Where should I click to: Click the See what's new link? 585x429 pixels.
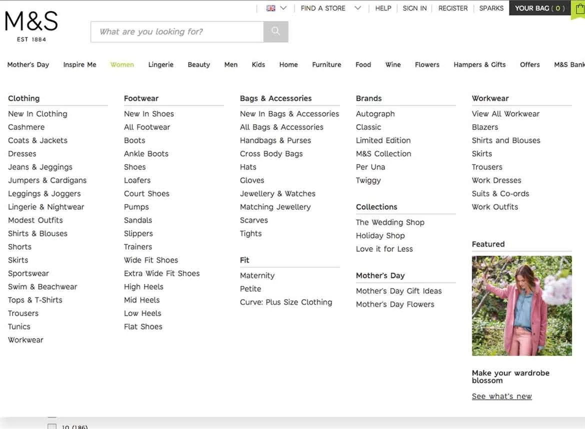[x=501, y=396]
